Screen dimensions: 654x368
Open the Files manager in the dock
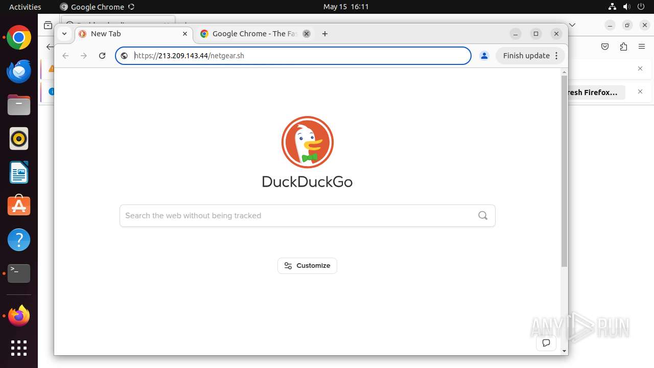[19, 105]
